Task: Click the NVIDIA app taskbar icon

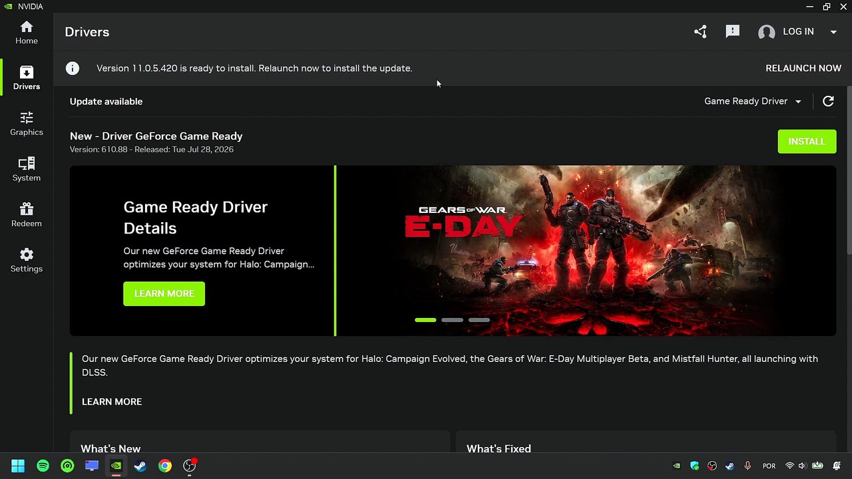Action: (x=116, y=466)
